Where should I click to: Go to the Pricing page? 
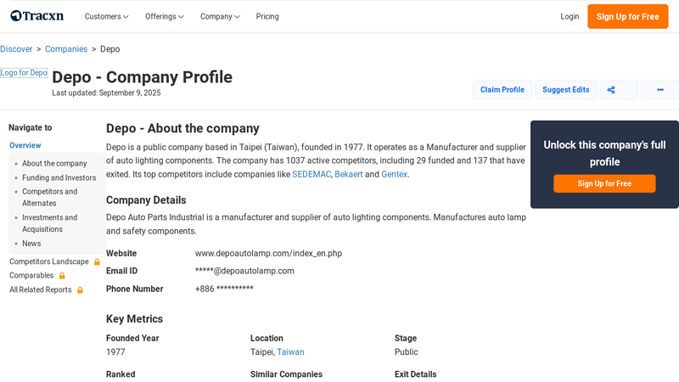267,16
